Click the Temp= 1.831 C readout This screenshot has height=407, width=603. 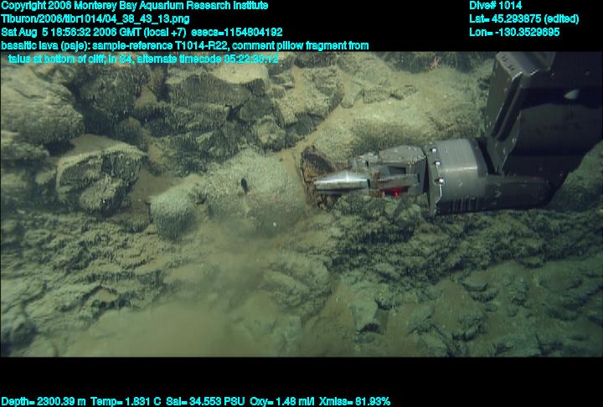coord(126,401)
